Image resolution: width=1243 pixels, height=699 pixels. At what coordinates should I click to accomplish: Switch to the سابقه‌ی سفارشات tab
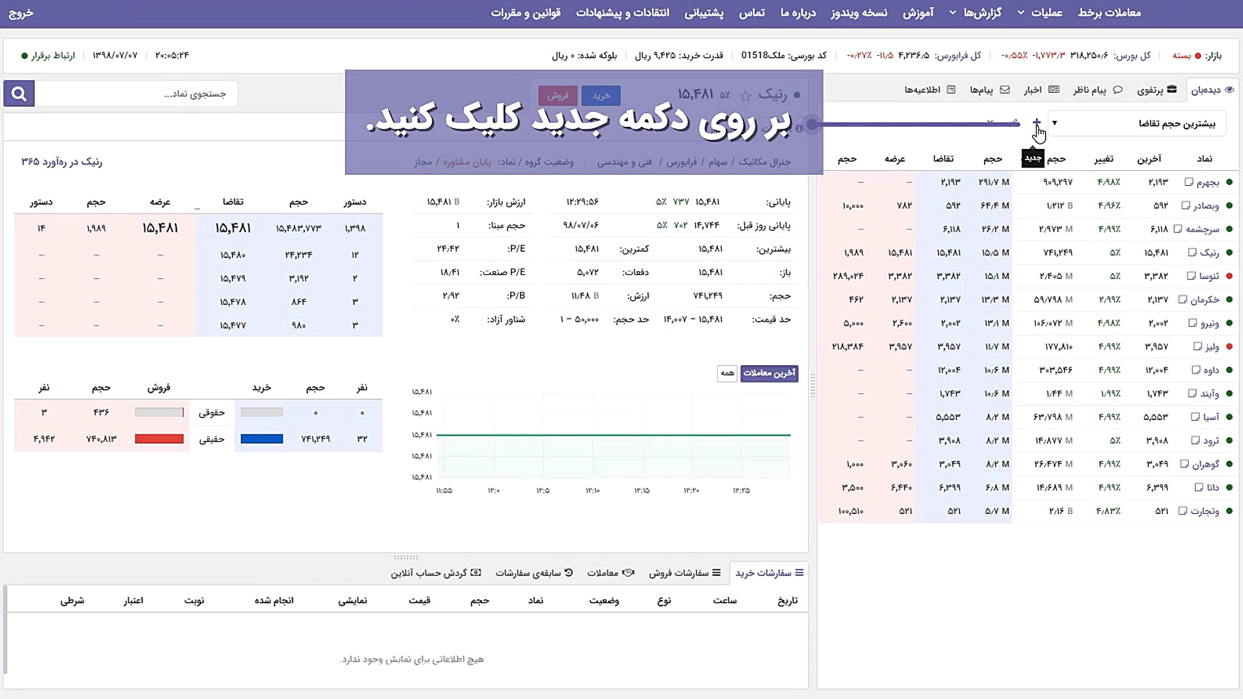click(532, 573)
